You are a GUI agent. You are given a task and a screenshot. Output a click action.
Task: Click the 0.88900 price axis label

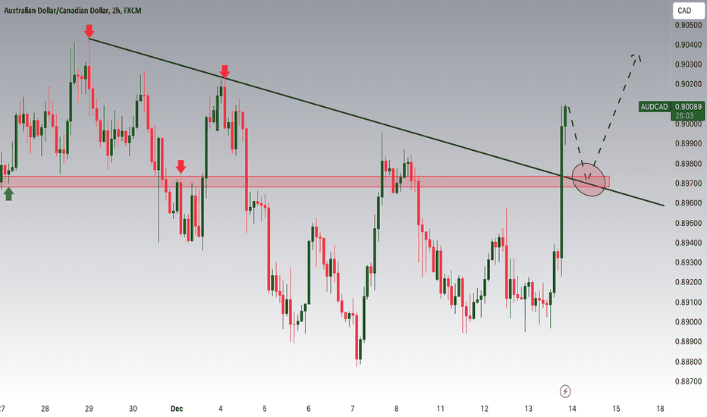point(688,342)
